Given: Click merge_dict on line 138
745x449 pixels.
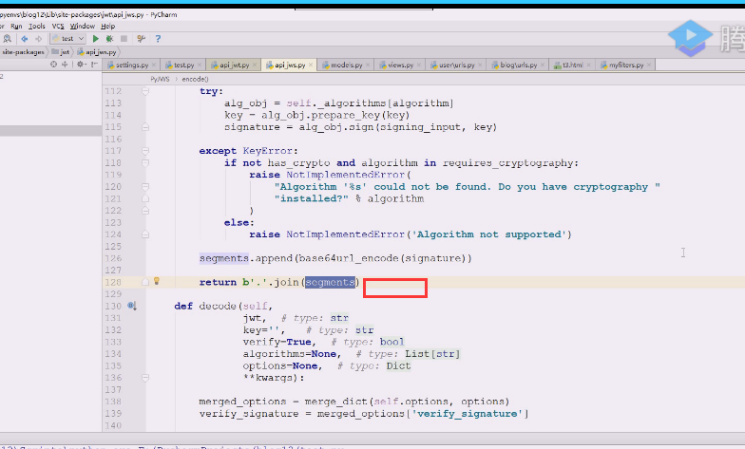Looking at the screenshot, I should 336,402.
